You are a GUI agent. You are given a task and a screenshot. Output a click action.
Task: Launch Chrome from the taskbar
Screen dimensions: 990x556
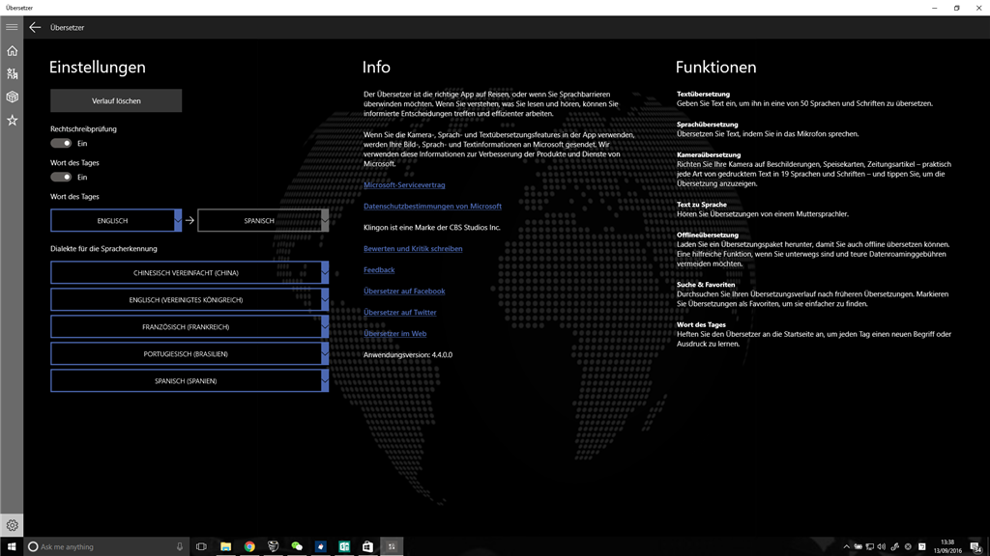(x=250, y=545)
